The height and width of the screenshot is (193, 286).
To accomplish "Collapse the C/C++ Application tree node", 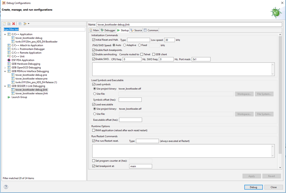I will click(x=5, y=34).
